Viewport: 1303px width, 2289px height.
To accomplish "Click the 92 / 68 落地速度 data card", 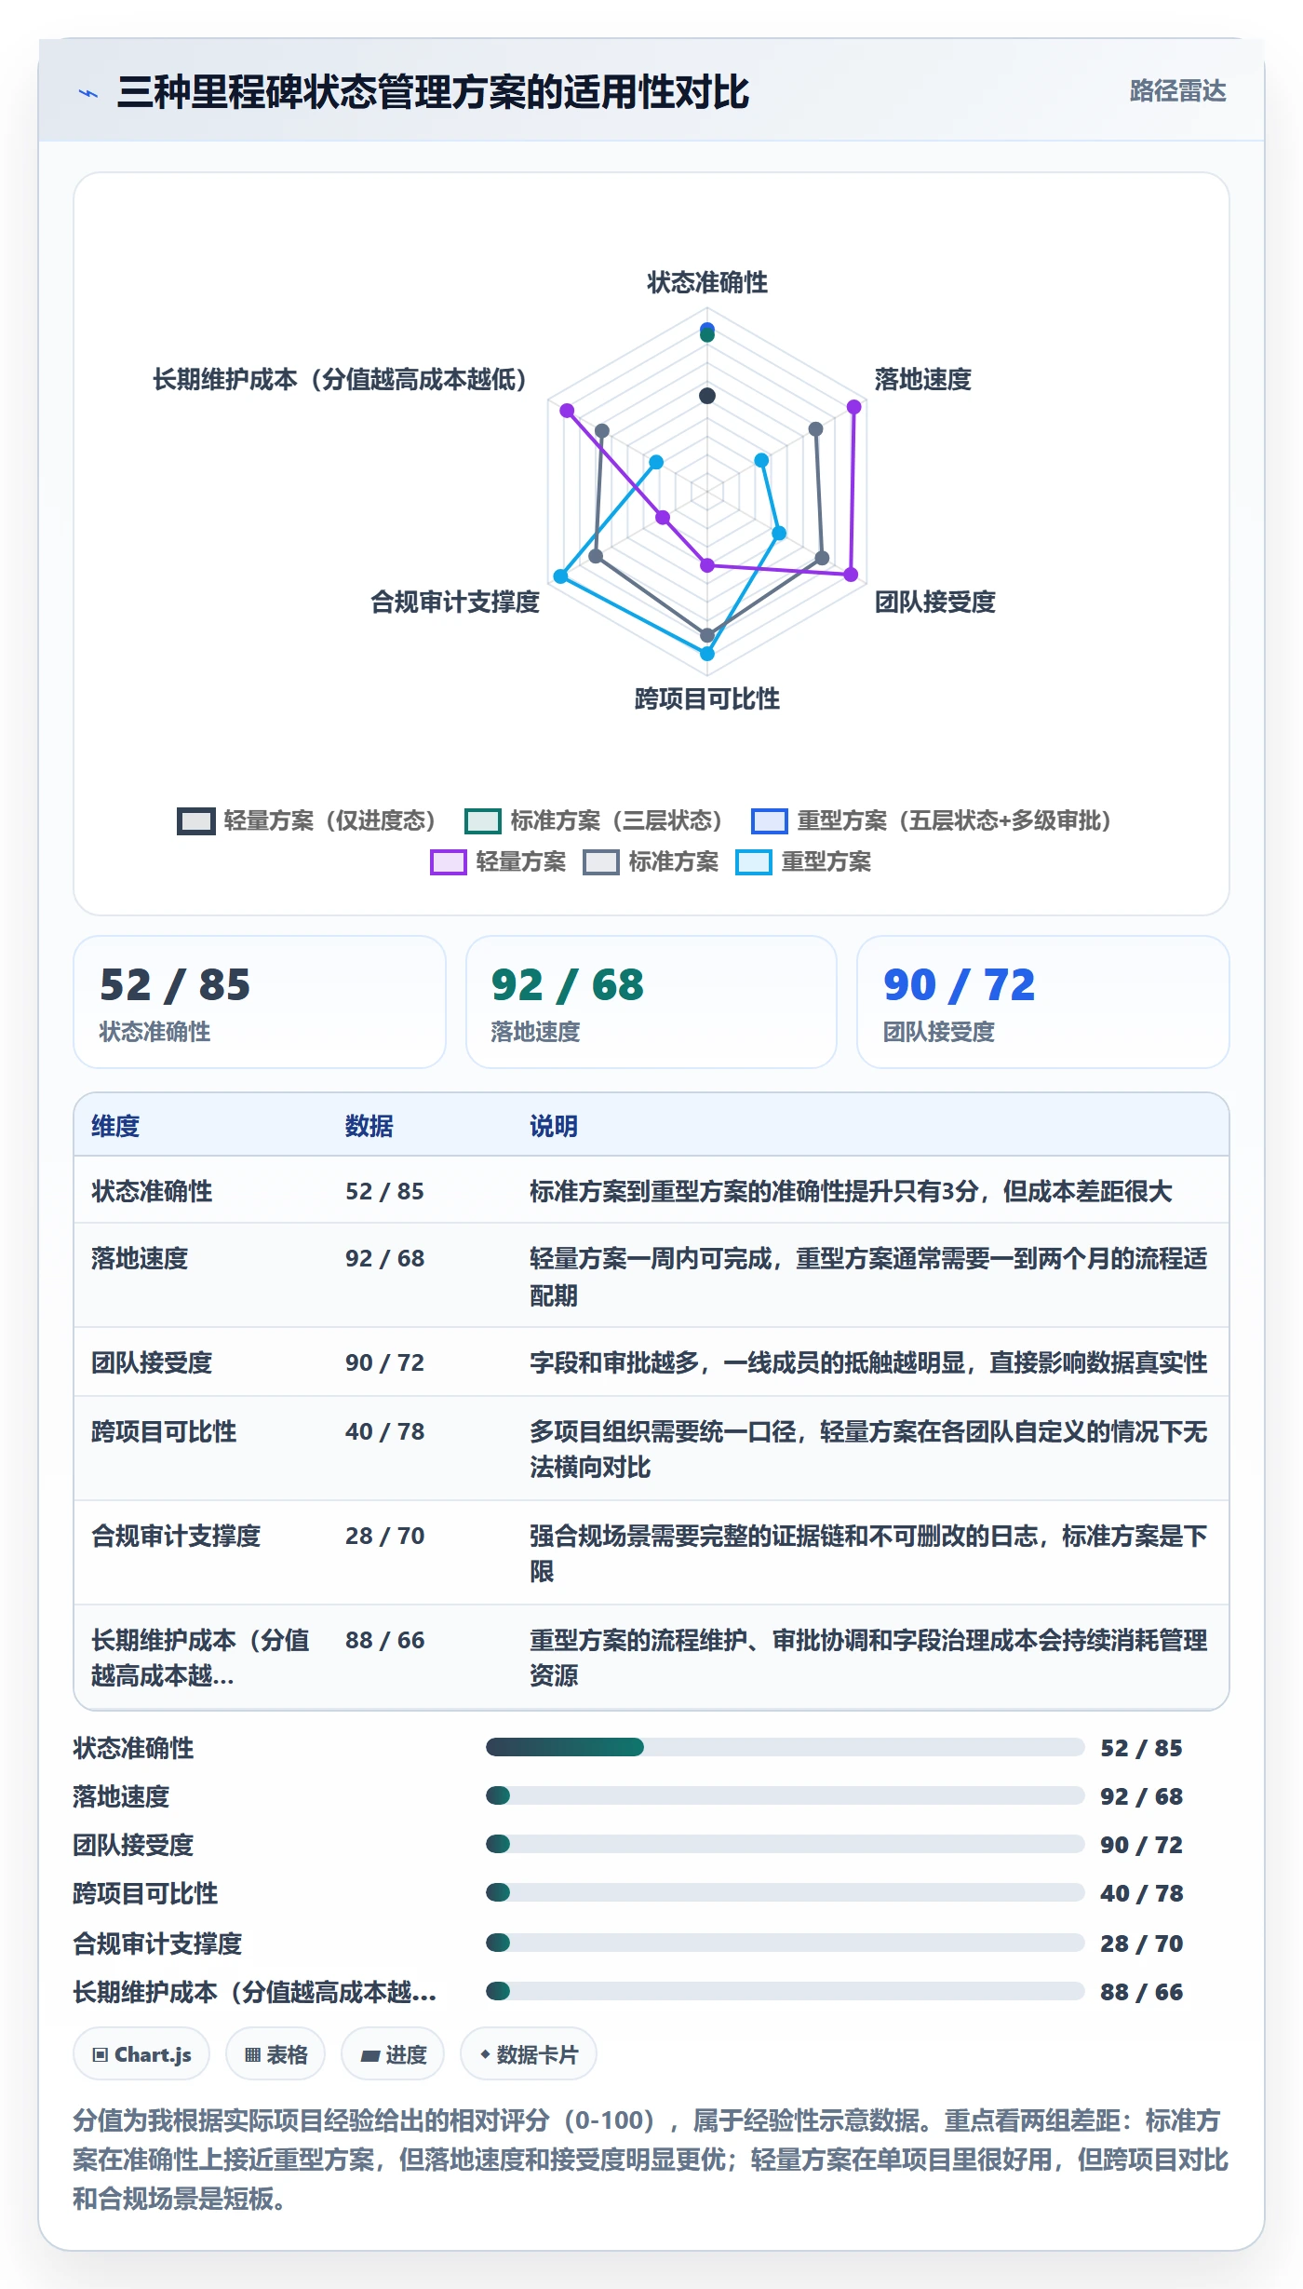I will point(651,1002).
